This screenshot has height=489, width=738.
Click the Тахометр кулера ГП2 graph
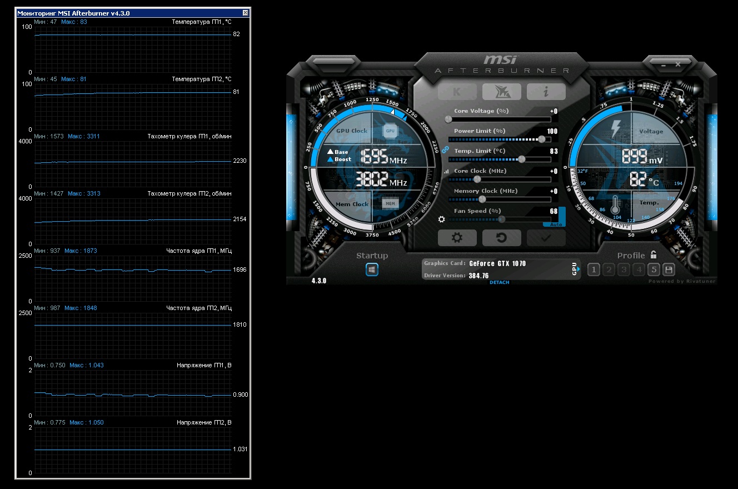(x=133, y=221)
